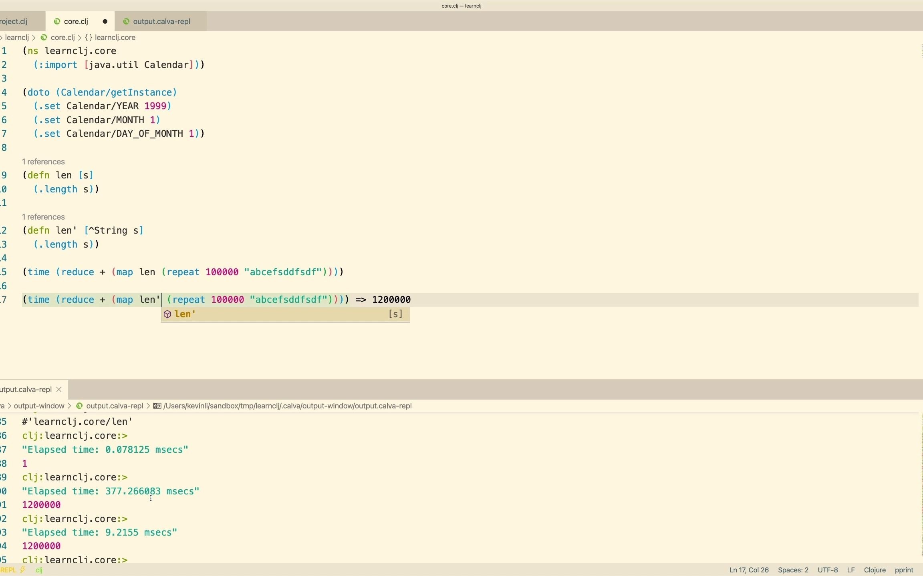Click the "(defn len' [^String s]" line

tap(83, 230)
